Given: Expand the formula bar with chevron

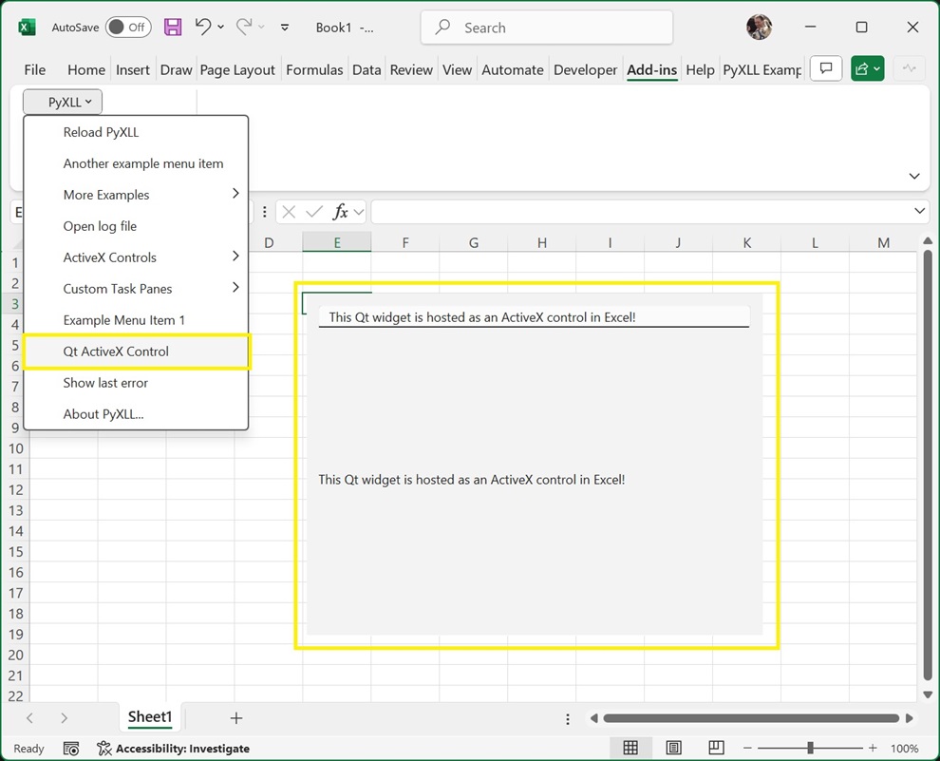Looking at the screenshot, I should [x=919, y=211].
